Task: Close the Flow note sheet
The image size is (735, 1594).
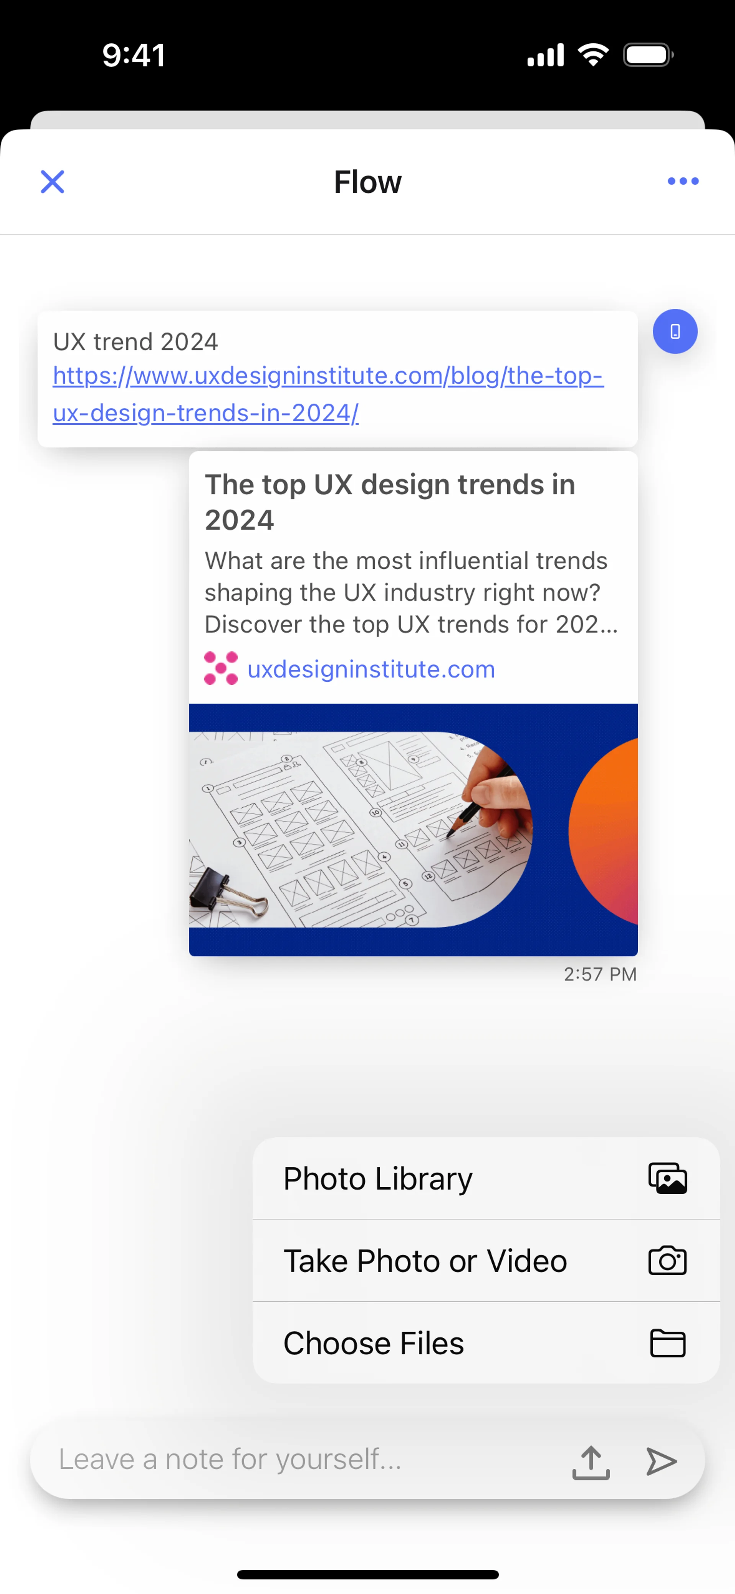Action: click(52, 182)
